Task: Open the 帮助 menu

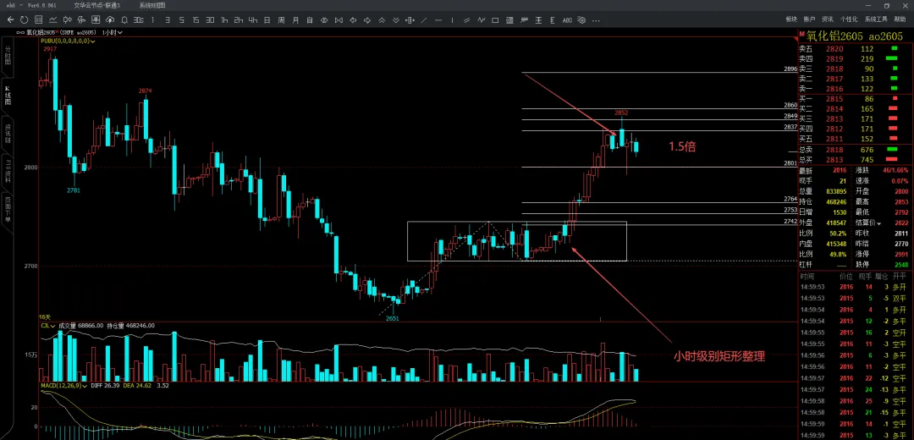Action: (900, 19)
